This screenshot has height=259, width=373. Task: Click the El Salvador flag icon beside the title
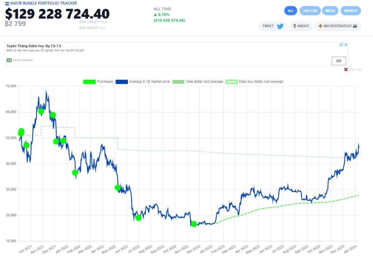pos(7,4)
